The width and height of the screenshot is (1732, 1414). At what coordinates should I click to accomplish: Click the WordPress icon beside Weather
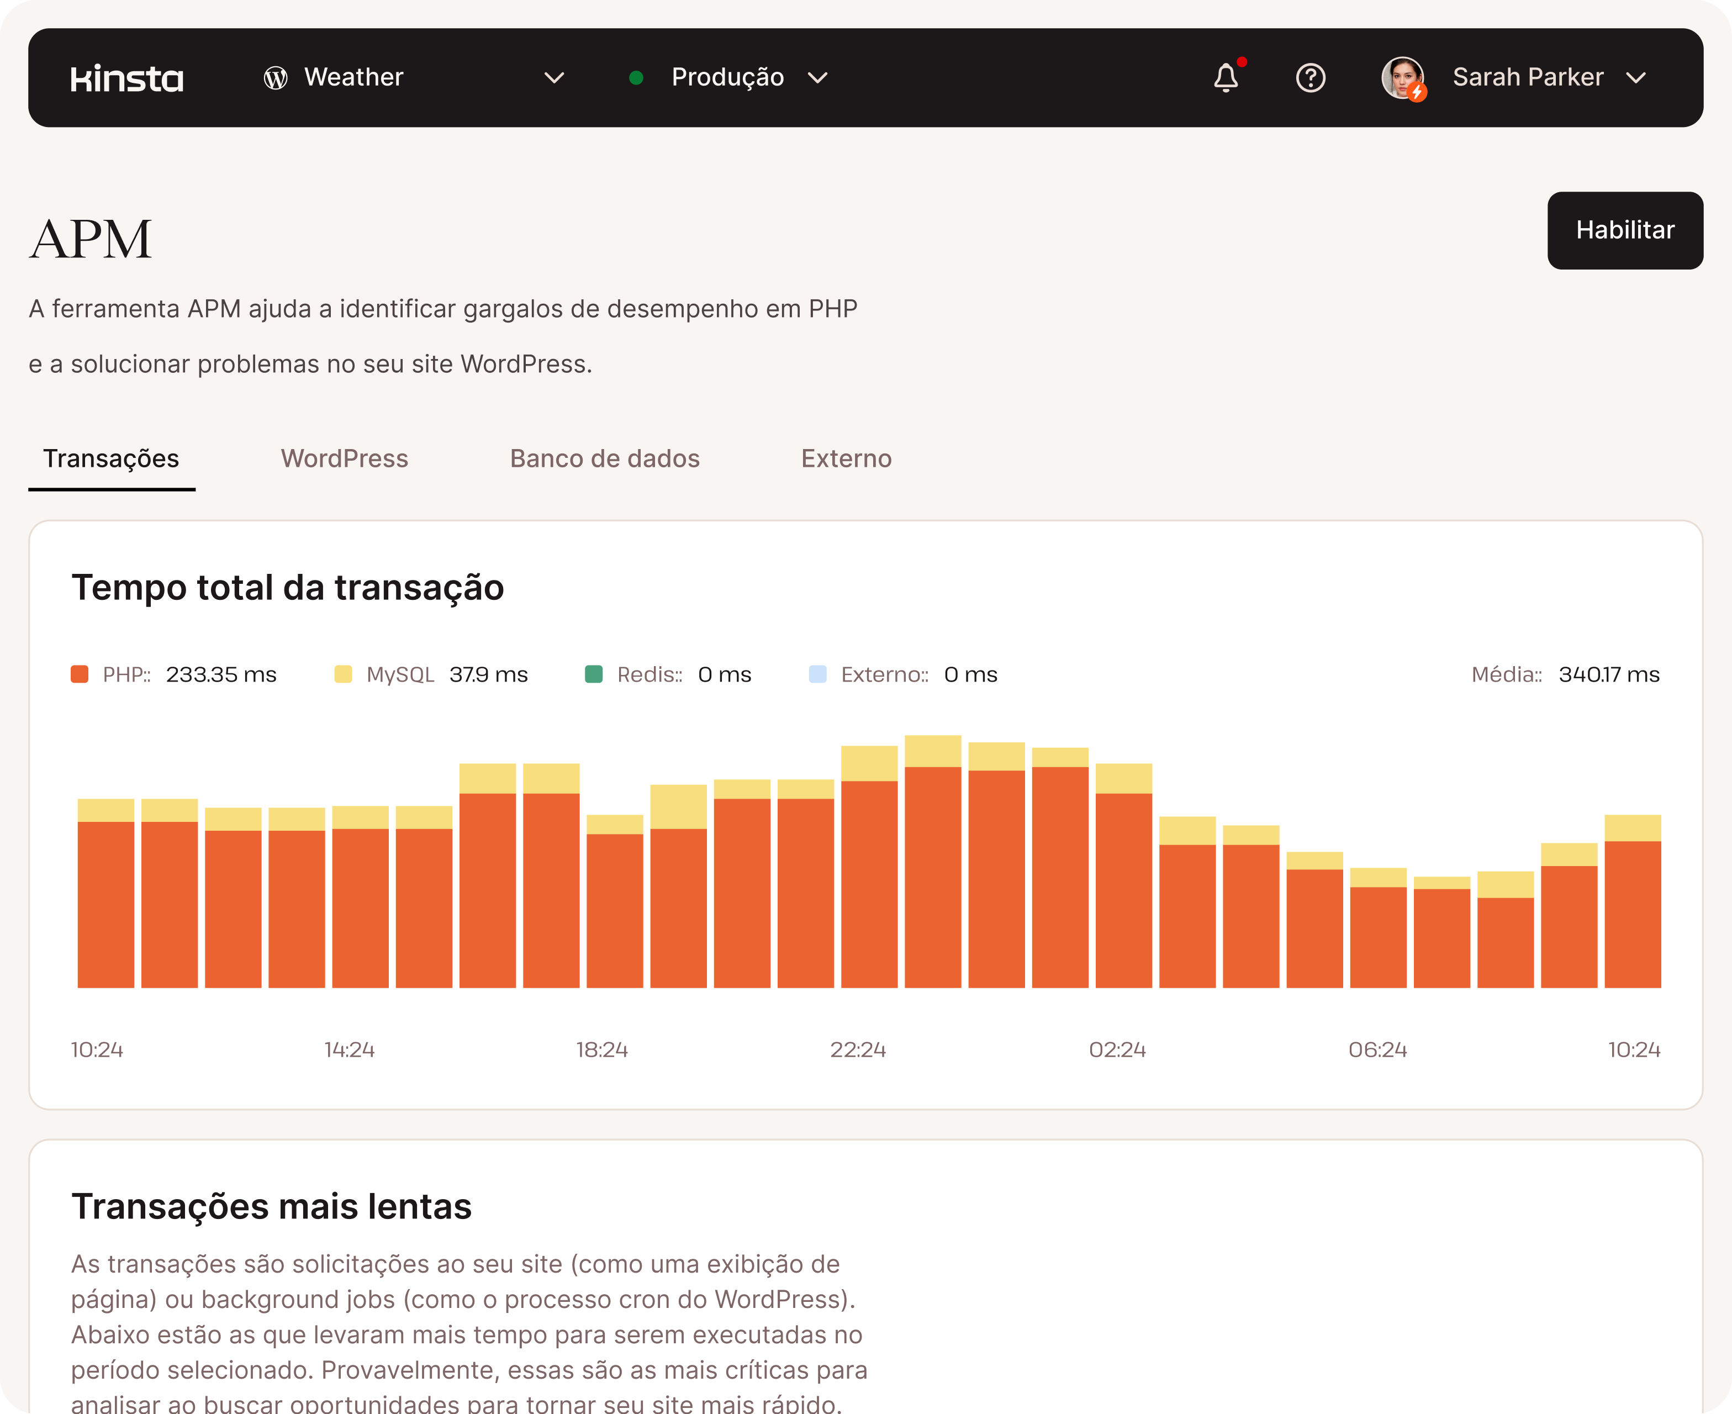point(275,78)
